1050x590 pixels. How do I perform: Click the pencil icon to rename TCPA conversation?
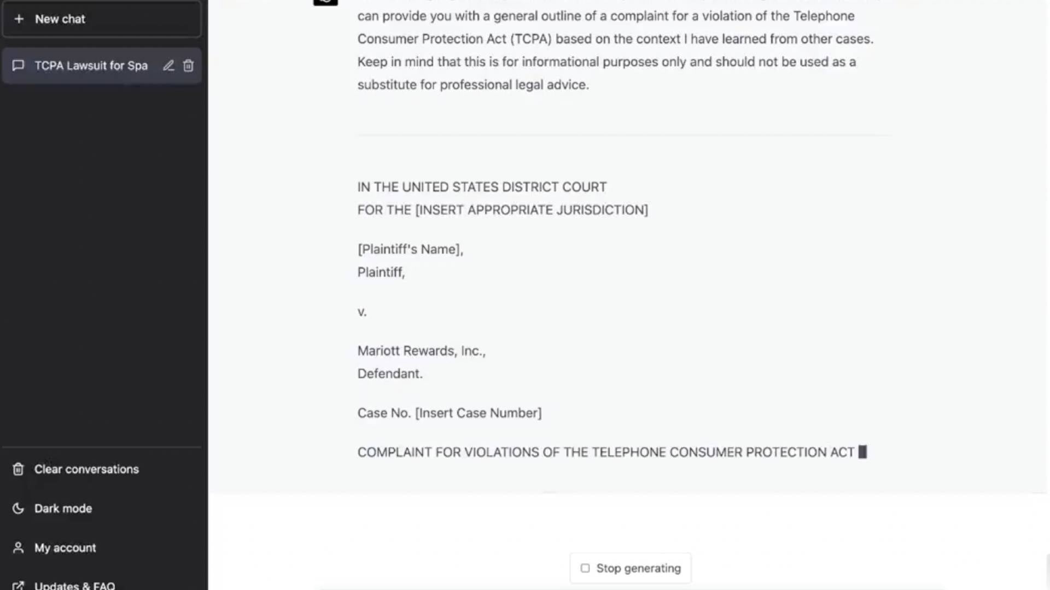(168, 66)
